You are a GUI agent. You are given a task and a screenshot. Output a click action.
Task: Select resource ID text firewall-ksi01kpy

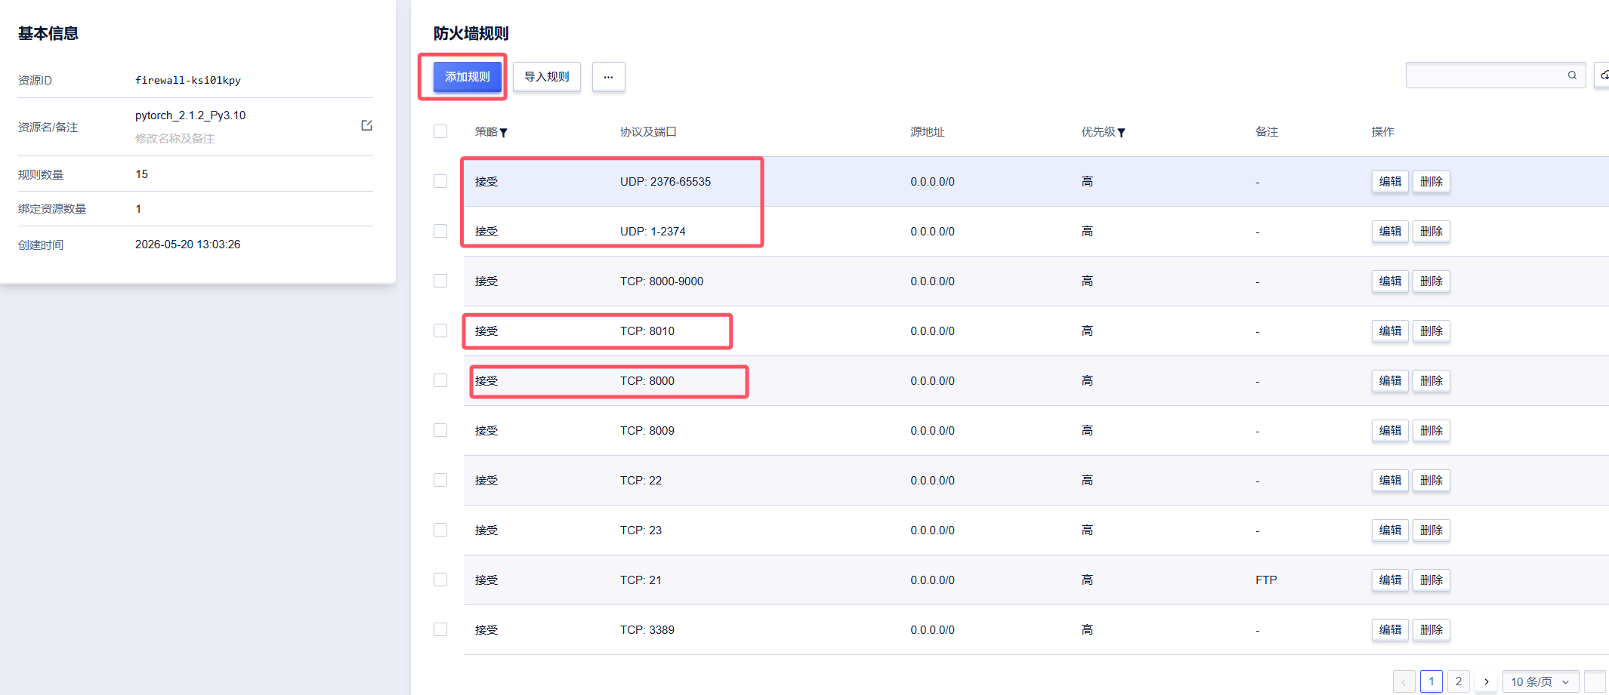click(x=188, y=80)
